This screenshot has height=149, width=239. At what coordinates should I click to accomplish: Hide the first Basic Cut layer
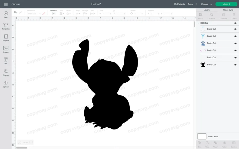tap(235, 29)
